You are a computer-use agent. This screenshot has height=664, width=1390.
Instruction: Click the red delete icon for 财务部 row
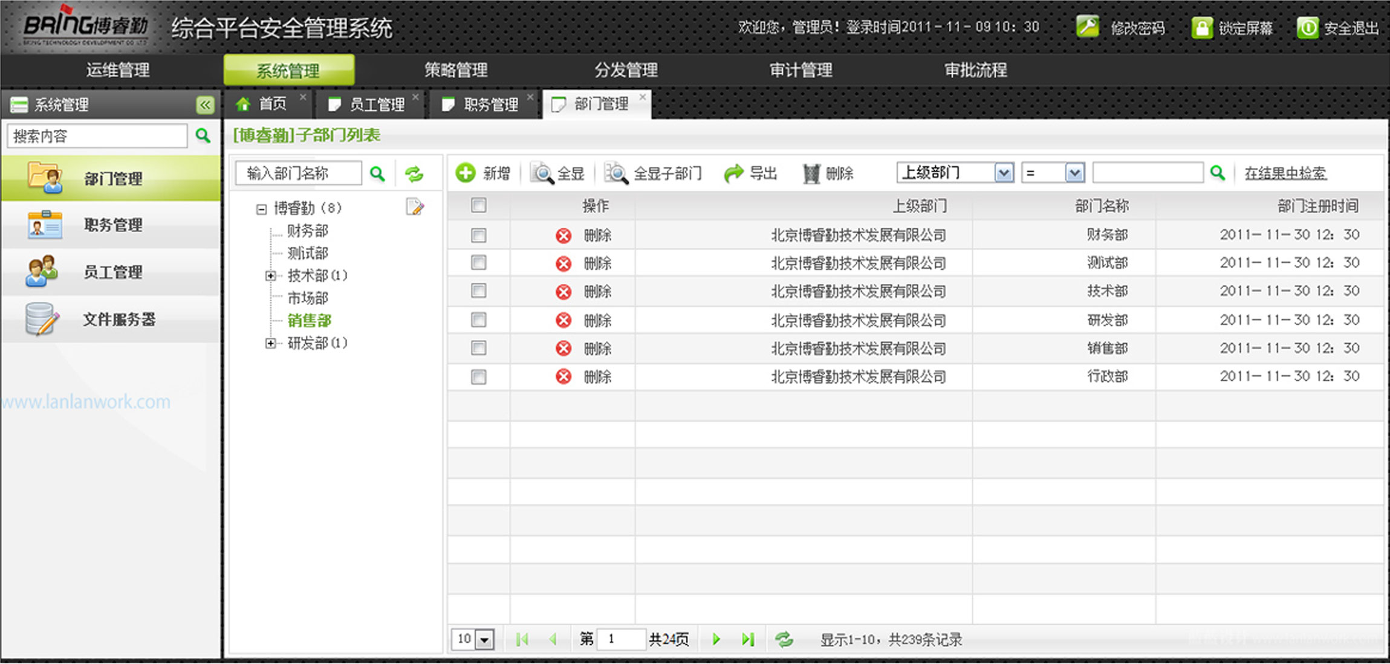[x=563, y=236]
